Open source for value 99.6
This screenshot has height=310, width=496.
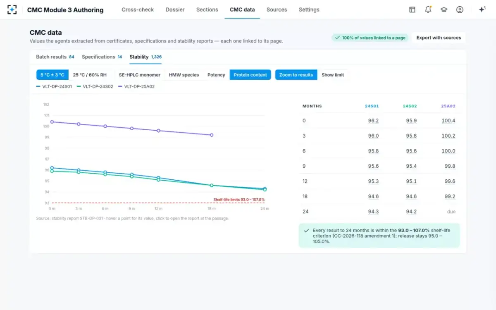[x=450, y=181]
